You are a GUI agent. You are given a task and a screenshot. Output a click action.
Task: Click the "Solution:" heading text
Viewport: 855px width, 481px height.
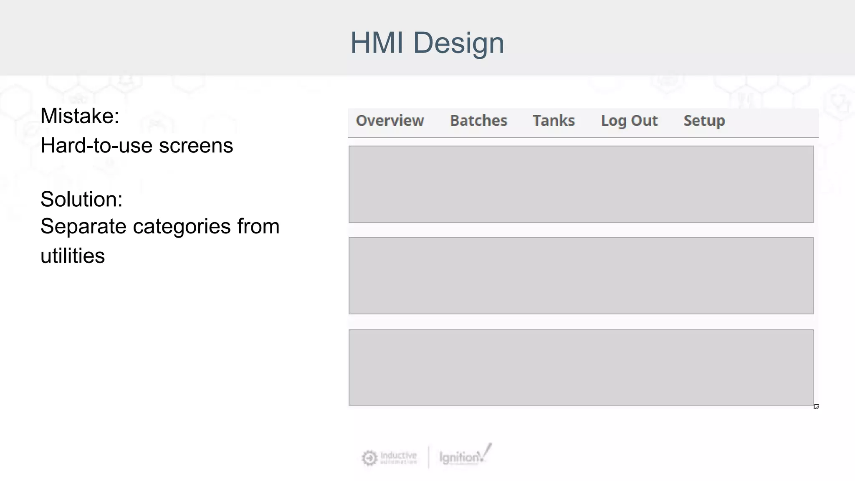click(x=81, y=199)
